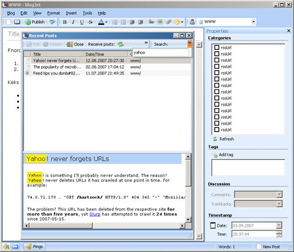Screen dimensions: 294x252
Task: Toggle bold formatting
Action: 65,22
